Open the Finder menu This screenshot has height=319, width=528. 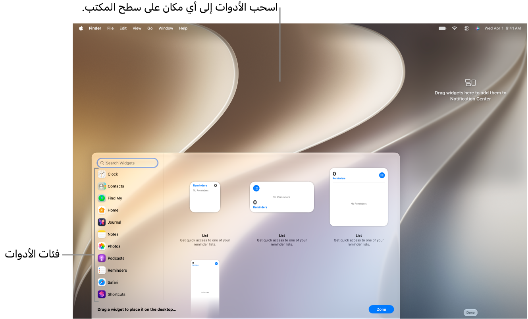(95, 28)
